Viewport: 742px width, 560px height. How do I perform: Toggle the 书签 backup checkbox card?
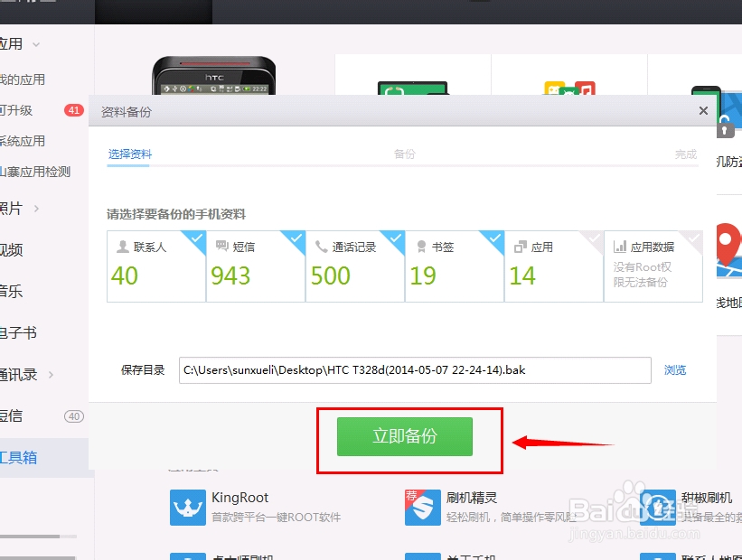(455, 266)
